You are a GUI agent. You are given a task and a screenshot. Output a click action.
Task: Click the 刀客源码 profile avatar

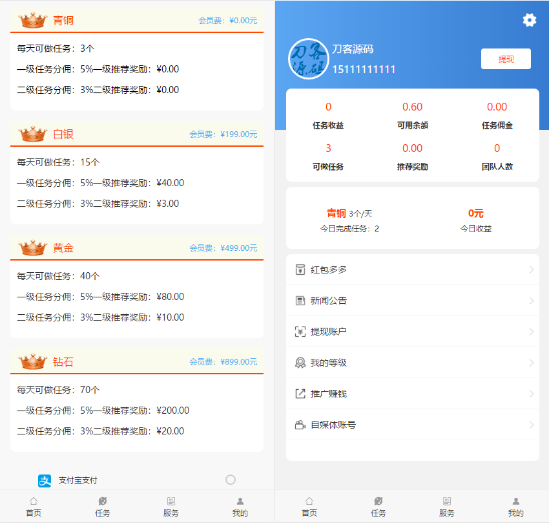point(308,59)
